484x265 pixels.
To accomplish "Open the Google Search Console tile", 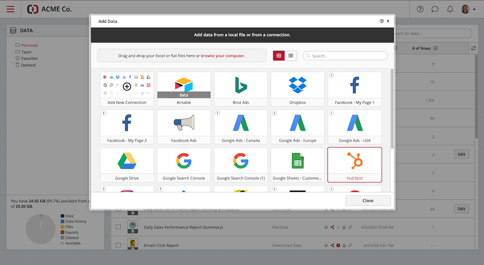I will click(184, 165).
